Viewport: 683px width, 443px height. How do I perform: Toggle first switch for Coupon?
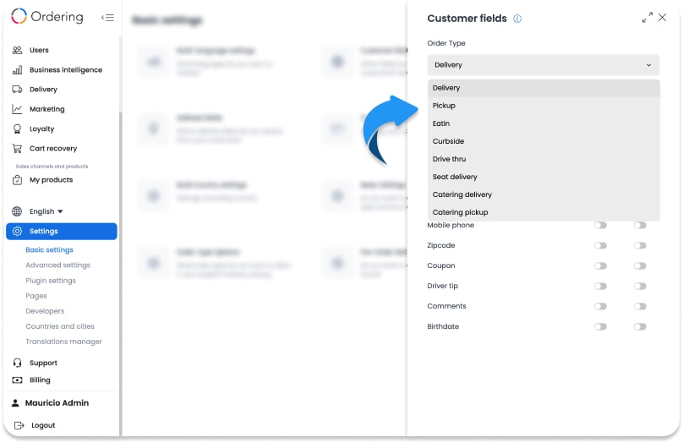click(600, 265)
